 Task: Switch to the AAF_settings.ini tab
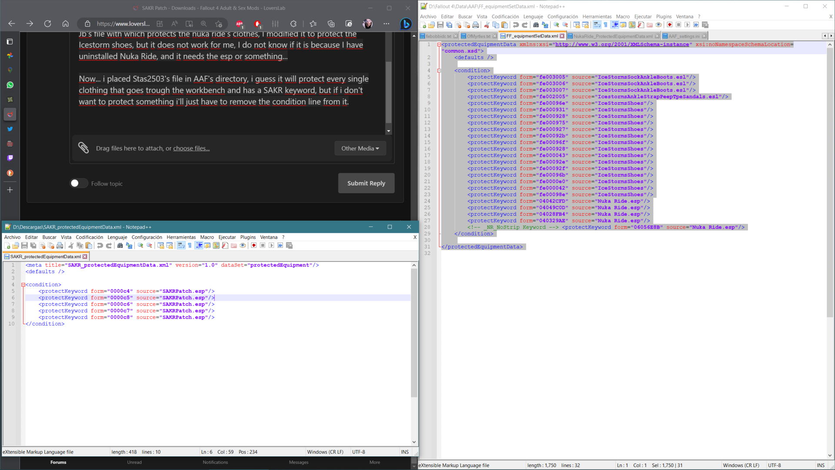(685, 36)
